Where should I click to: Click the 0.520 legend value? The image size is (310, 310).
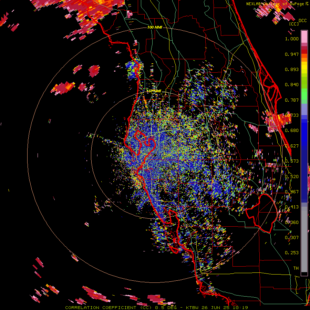pos(292,177)
